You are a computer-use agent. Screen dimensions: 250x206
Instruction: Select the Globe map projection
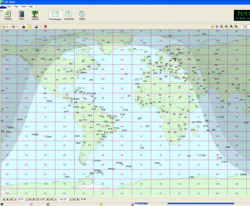[x=82, y=15]
